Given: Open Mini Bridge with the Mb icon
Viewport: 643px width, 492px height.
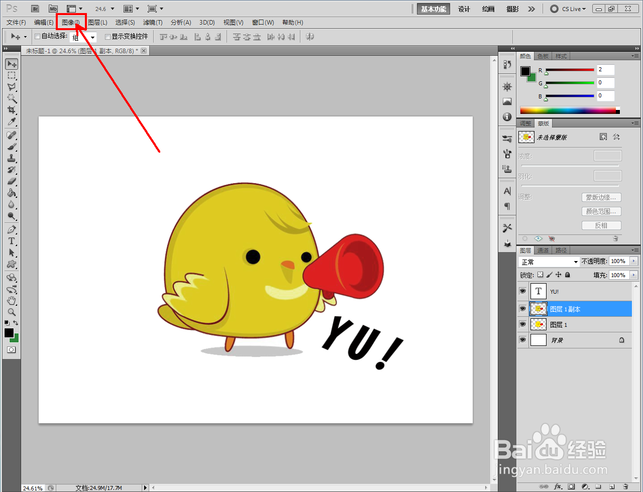Looking at the screenshot, I should (53, 9).
